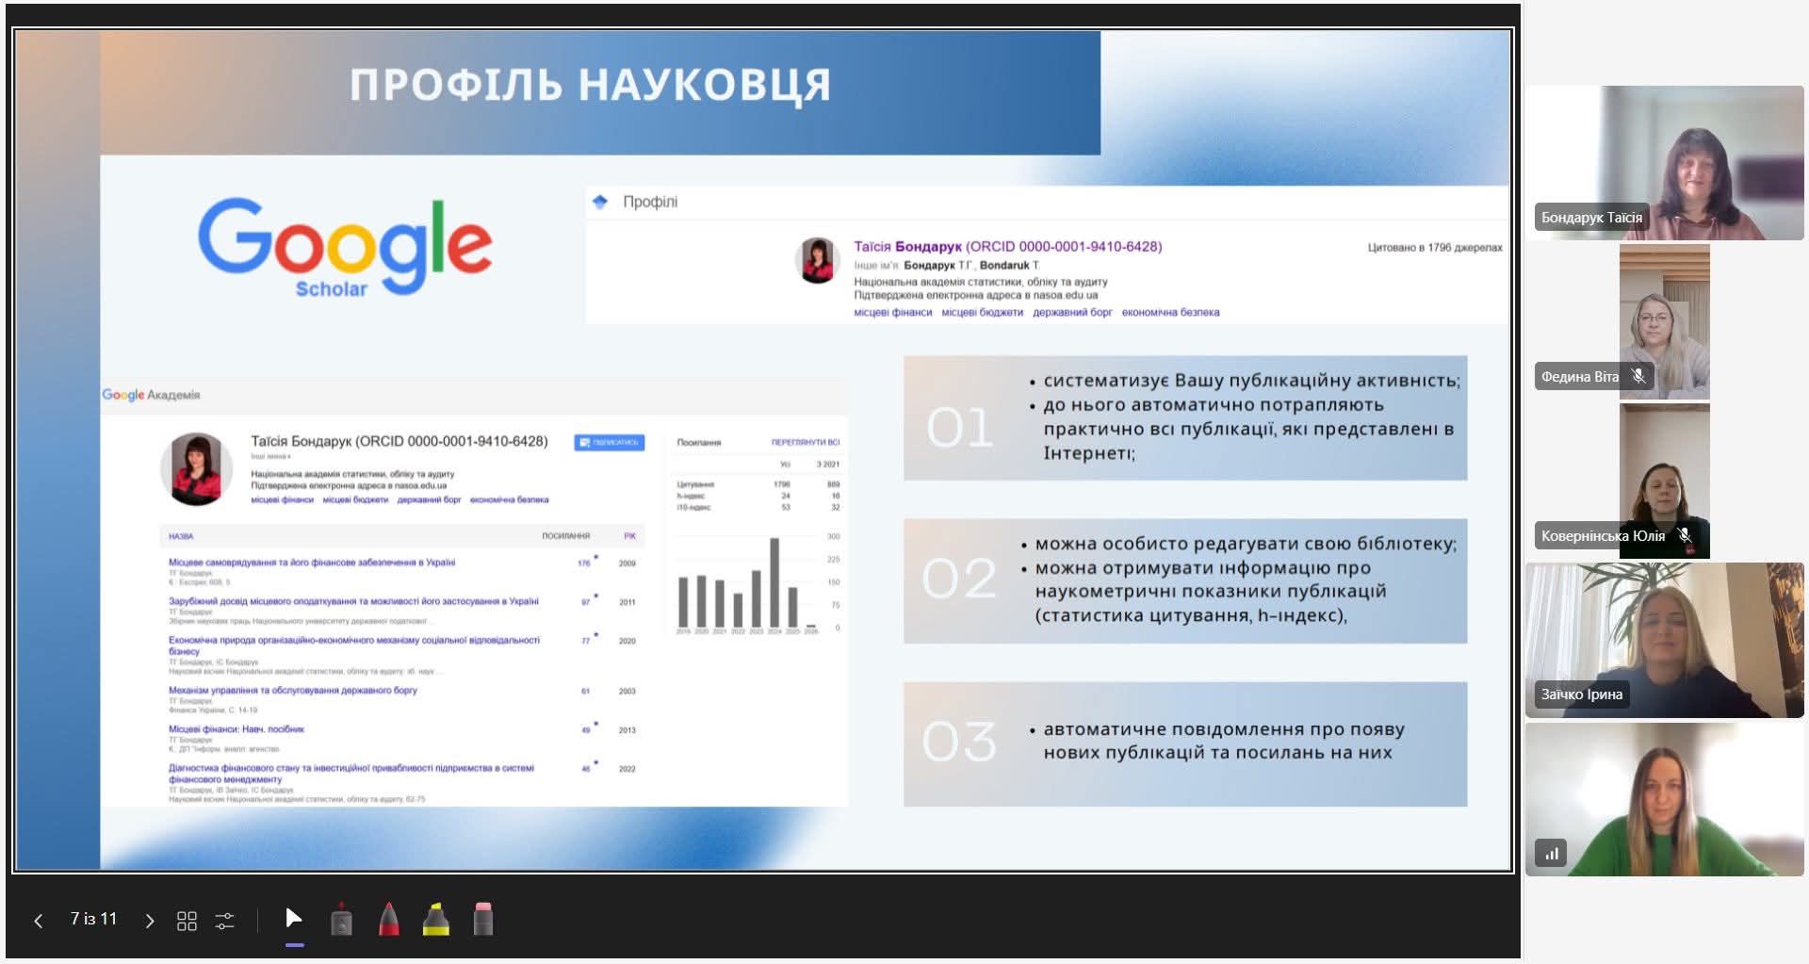Click the економічна безпека topic link
1809x964 pixels.
(1170, 313)
